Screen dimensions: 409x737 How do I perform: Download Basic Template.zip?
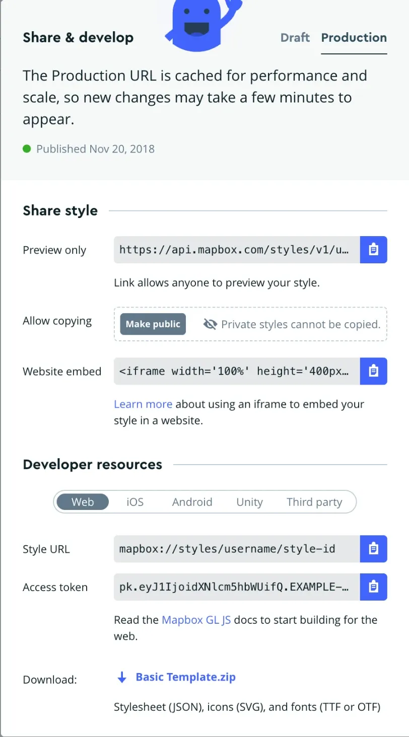[x=185, y=677]
